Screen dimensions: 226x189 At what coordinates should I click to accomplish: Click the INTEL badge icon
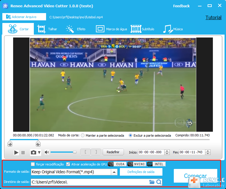pos(156,164)
